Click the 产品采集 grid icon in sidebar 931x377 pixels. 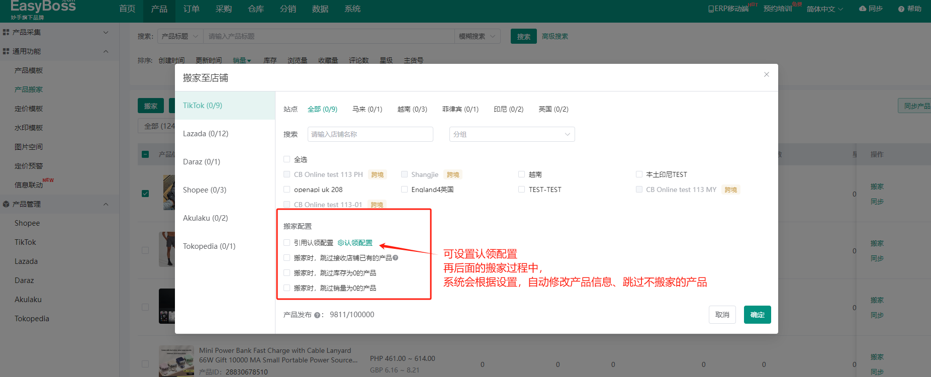(6, 32)
